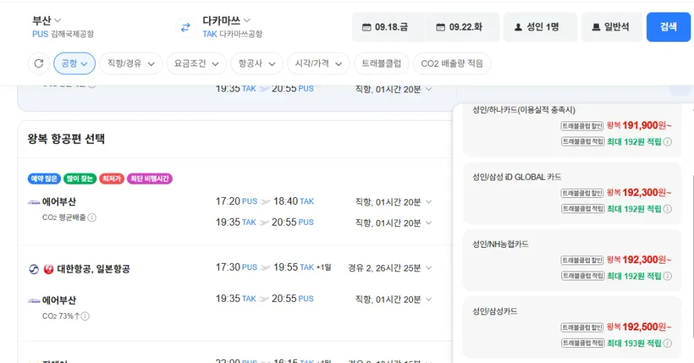
Task: Click the calendar icon beside 09.22.화
Action: click(441, 27)
